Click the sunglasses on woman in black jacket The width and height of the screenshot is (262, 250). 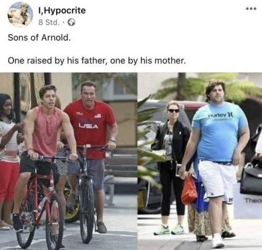(173, 111)
